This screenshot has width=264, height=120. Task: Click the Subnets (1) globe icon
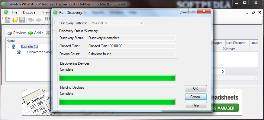pos(14,46)
